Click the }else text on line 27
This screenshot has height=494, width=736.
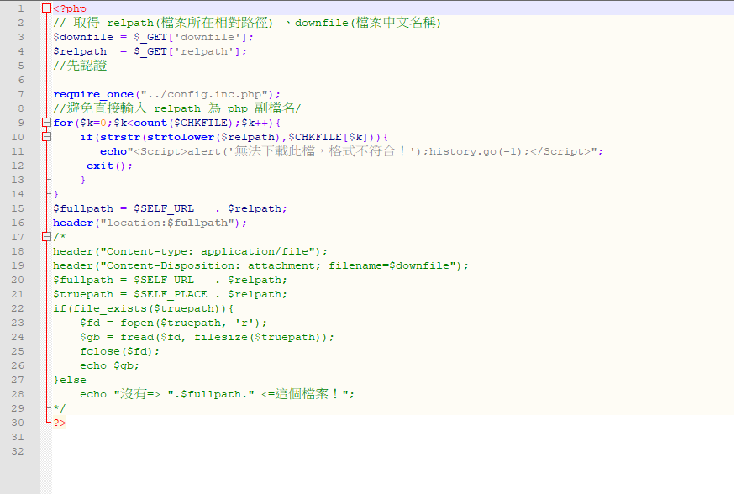(x=70, y=380)
